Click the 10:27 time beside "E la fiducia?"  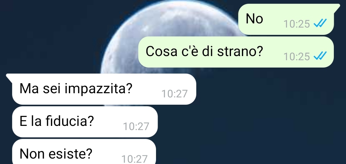tap(136, 127)
